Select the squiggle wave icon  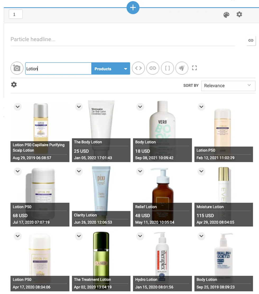pos(182,68)
